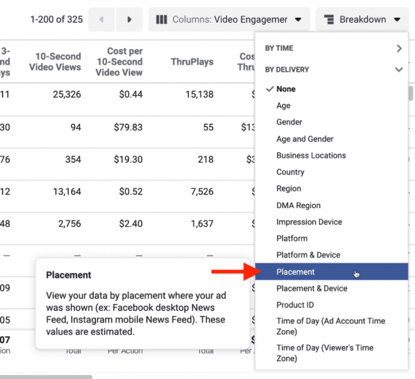Collapse the By Delivery section

click(x=333, y=70)
